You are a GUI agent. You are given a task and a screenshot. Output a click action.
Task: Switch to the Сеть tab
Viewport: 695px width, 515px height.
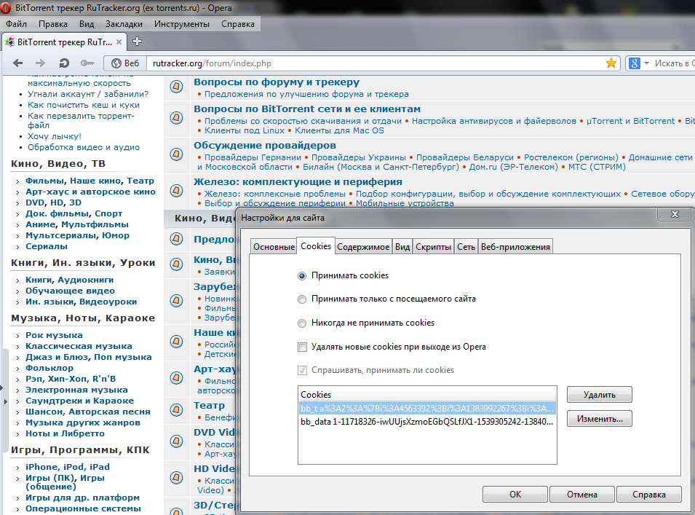tap(466, 247)
